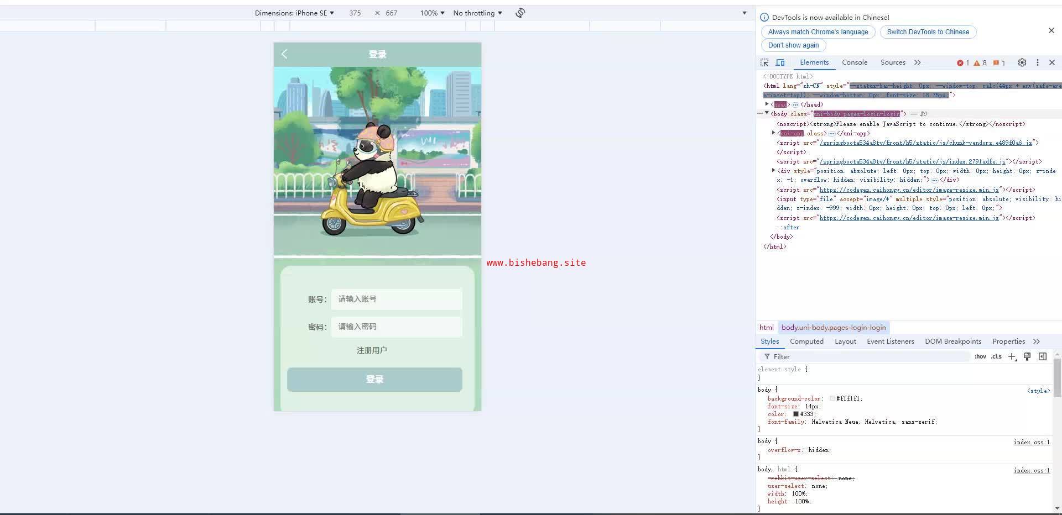
Task: Open the Layout tab
Action: click(x=845, y=341)
